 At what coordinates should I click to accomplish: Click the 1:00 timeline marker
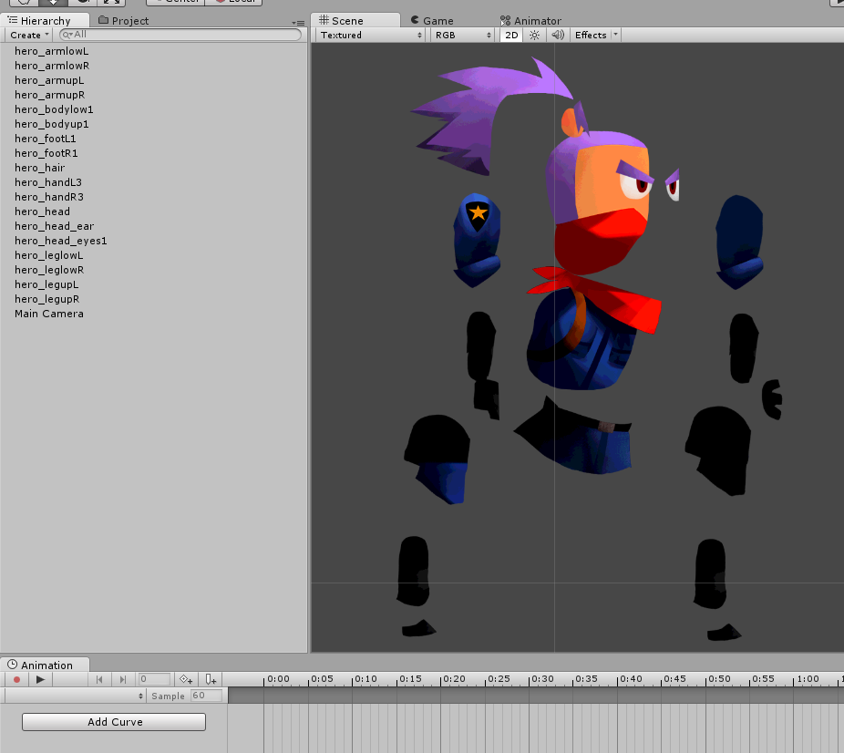click(x=808, y=679)
